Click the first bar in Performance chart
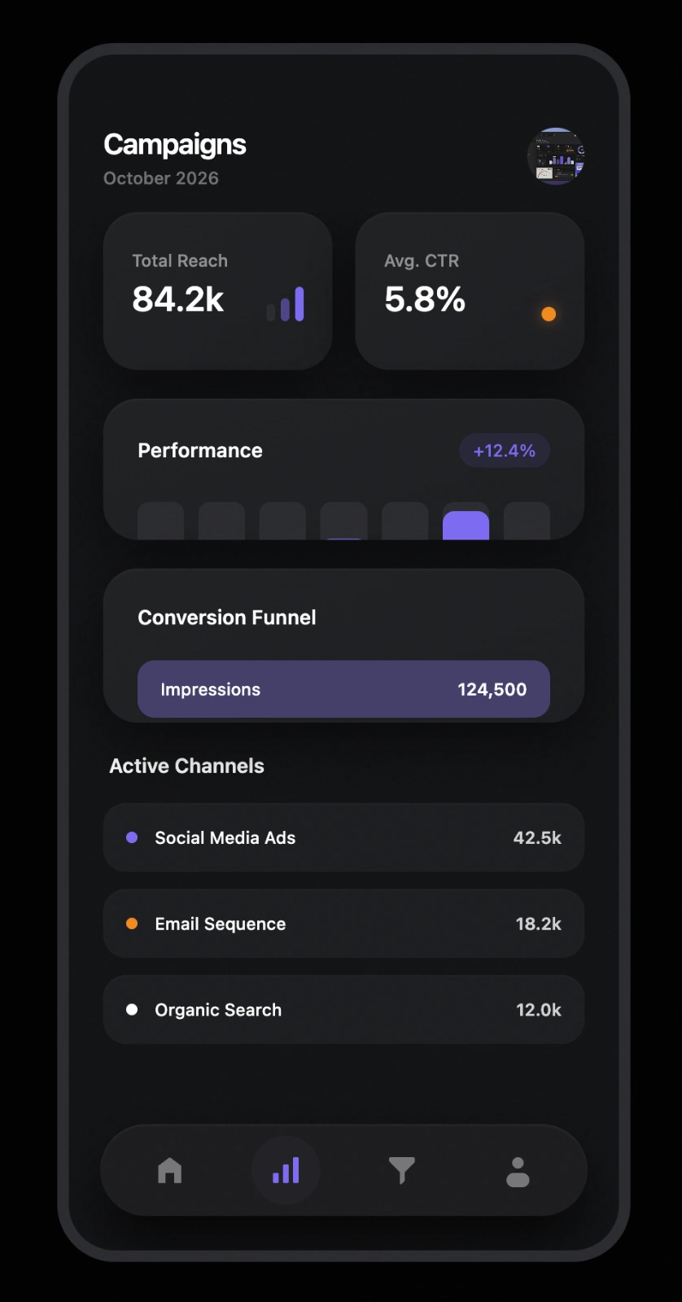Screen dimensions: 682x1302 tap(160, 522)
